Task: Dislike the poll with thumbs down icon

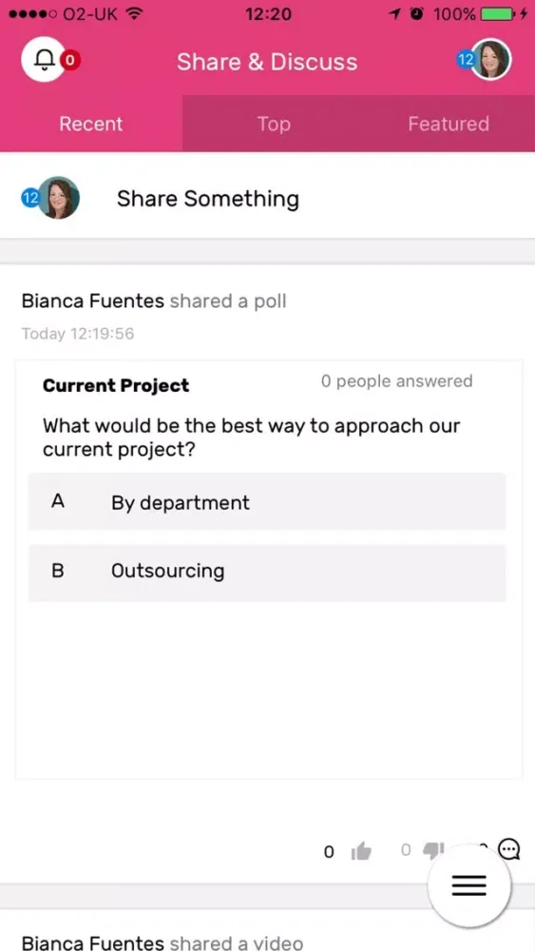Action: [x=432, y=851]
